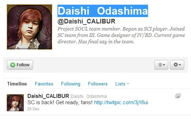Open the gear settings menu
This screenshot has width=191, height=124.
point(177,65)
